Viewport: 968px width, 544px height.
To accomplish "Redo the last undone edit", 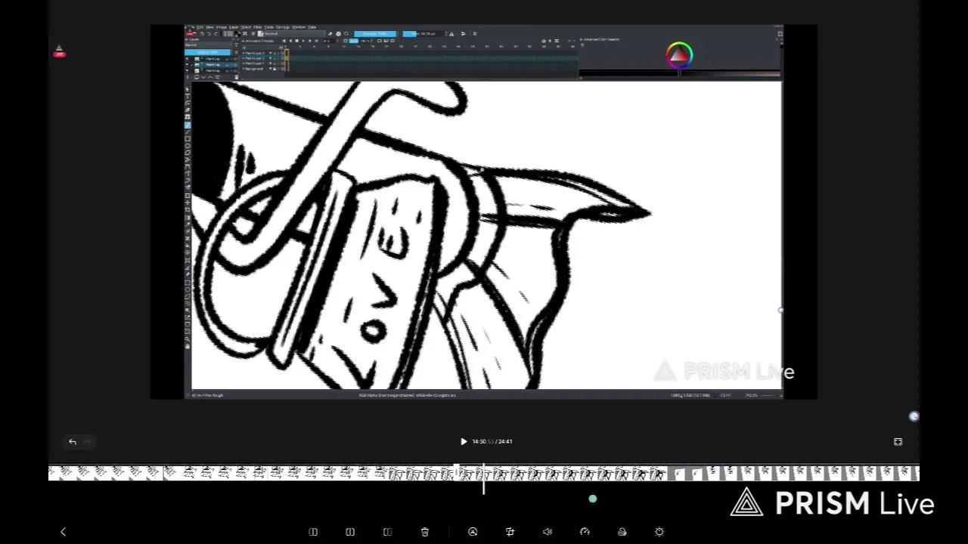I will (87, 442).
